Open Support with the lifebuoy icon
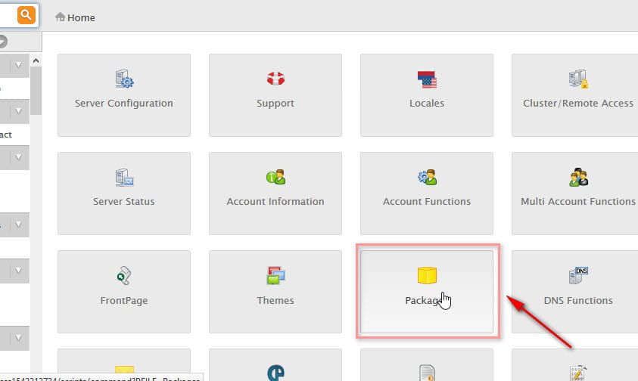The width and height of the screenshot is (638, 381). point(275,94)
